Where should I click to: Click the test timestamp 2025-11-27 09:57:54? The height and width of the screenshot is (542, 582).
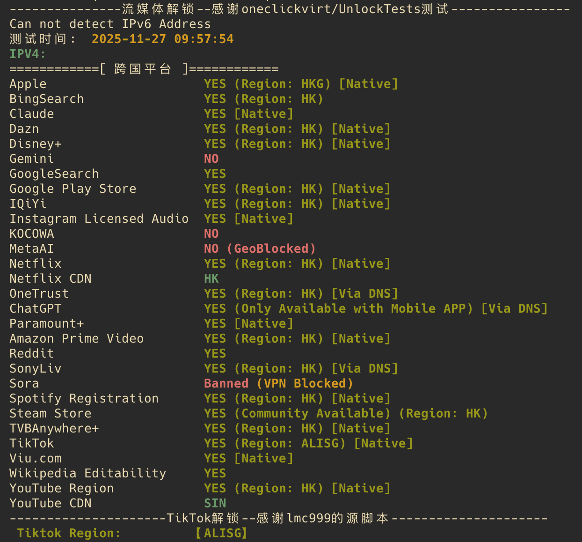[162, 39]
